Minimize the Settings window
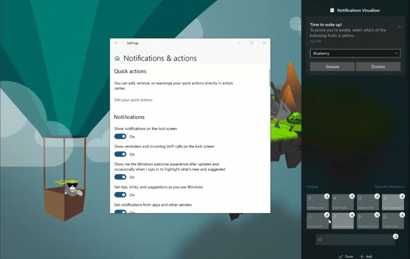 [239, 43]
